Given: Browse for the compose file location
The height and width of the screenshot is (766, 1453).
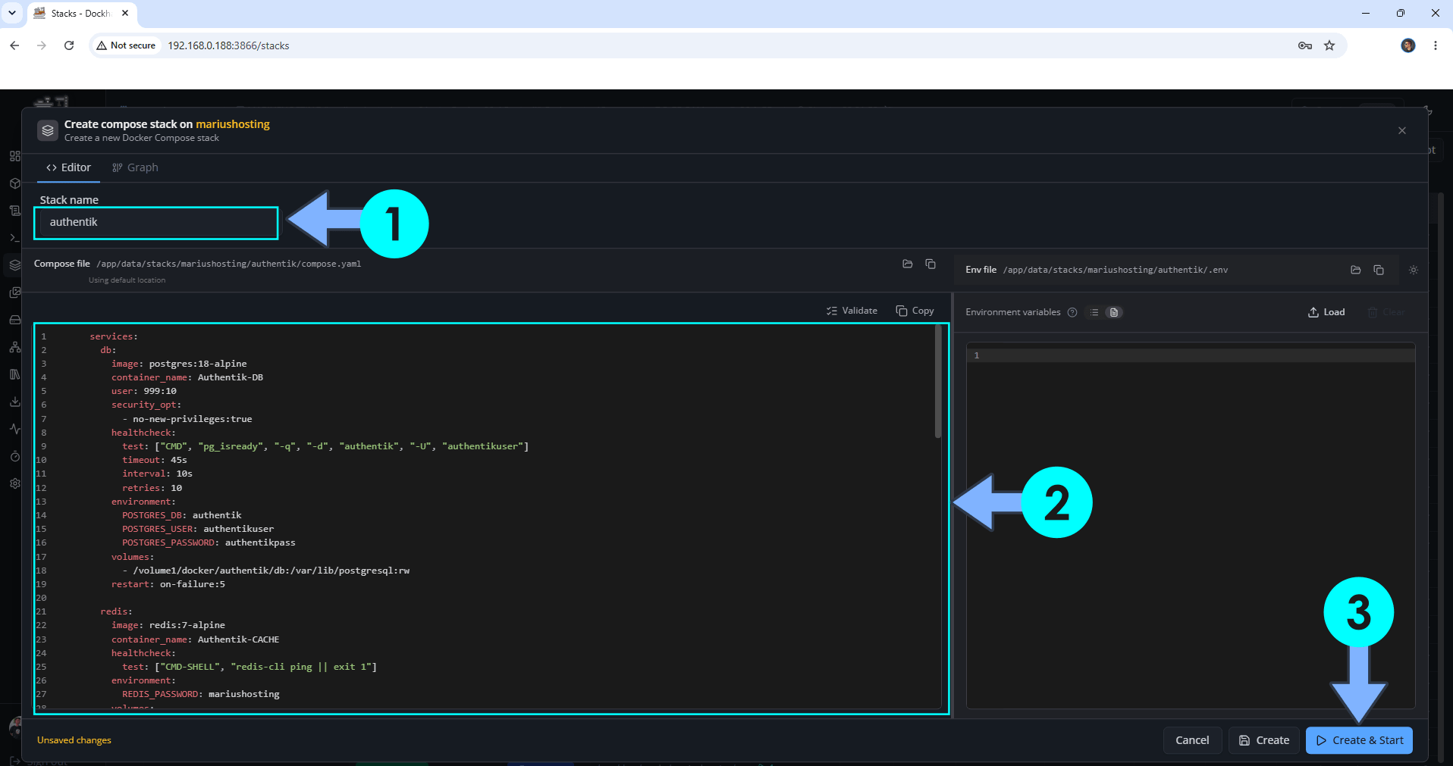Looking at the screenshot, I should click(907, 264).
